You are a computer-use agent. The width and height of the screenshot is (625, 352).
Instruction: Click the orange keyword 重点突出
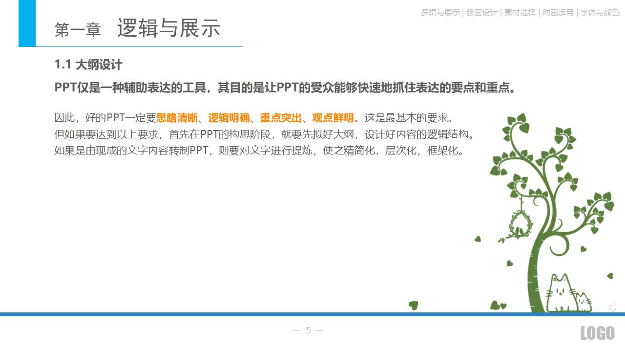[281, 118]
